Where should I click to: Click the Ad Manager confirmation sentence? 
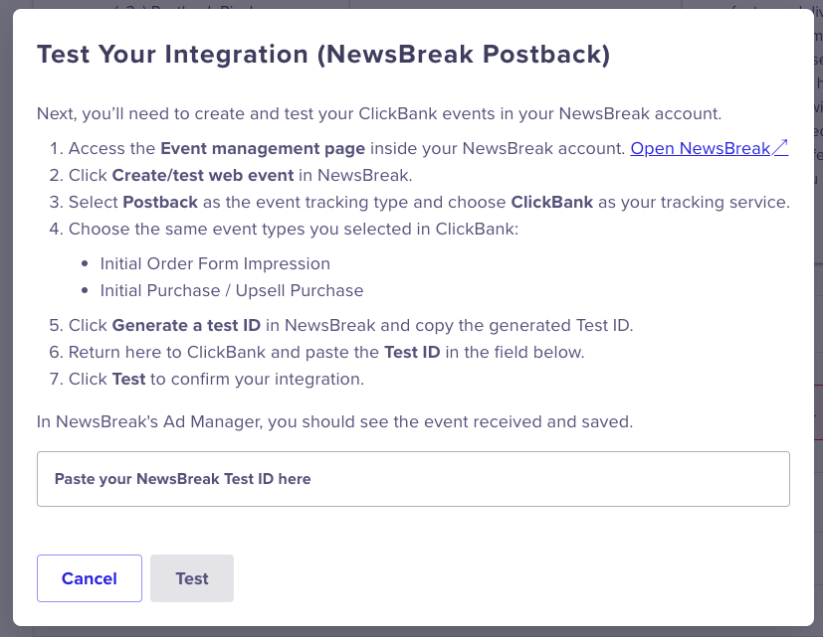tap(334, 421)
